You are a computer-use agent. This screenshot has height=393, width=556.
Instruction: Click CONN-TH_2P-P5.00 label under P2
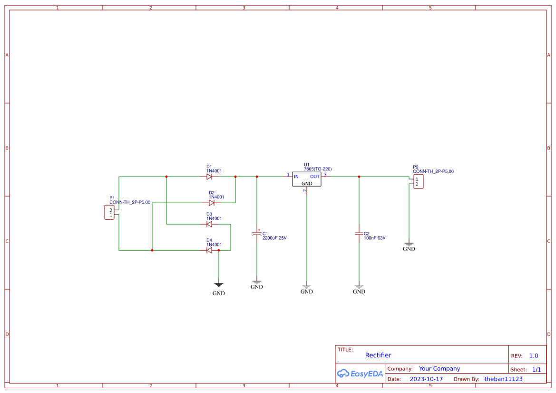click(x=433, y=171)
